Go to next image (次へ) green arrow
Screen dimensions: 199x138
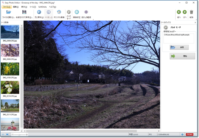tap(185, 12)
